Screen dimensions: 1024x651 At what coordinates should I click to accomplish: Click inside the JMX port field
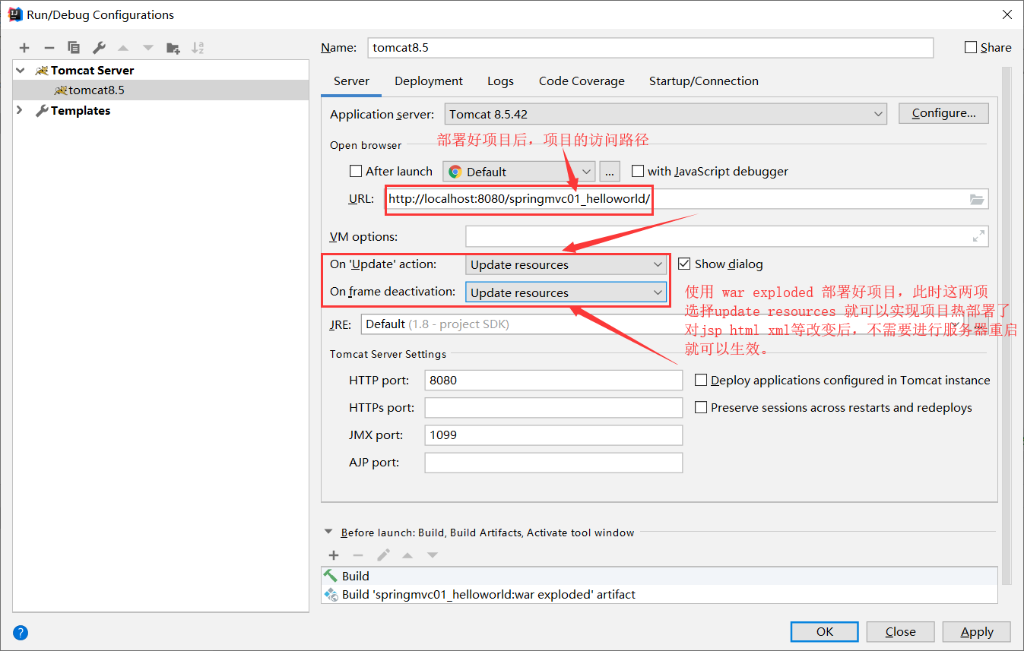[553, 435]
